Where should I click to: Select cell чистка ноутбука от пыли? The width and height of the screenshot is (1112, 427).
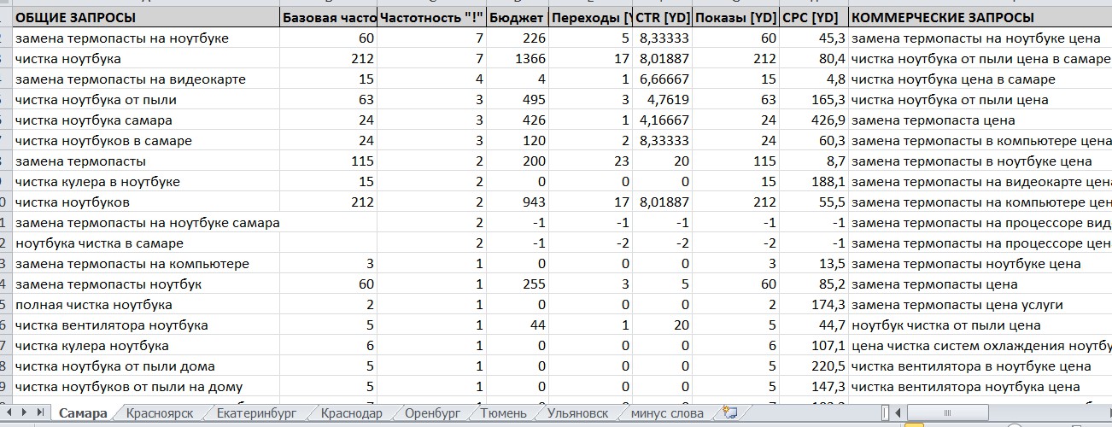147,100
